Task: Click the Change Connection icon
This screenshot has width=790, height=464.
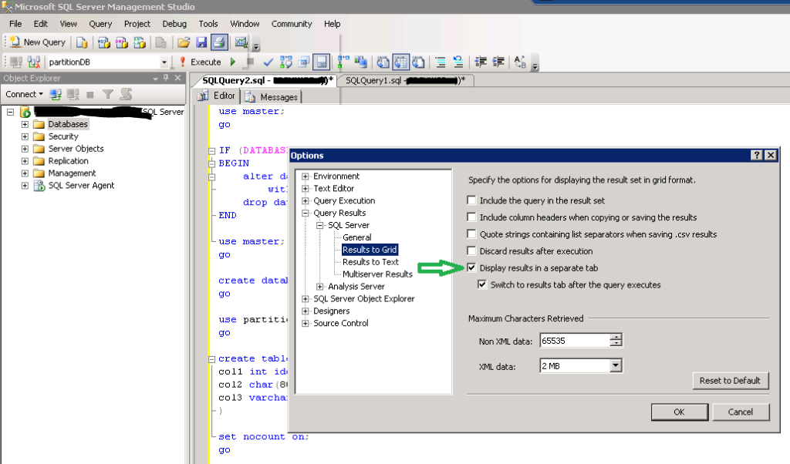Action: click(x=34, y=62)
